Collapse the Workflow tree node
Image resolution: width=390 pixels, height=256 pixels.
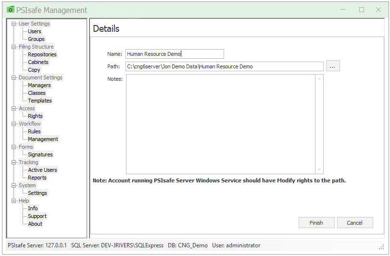(13, 124)
